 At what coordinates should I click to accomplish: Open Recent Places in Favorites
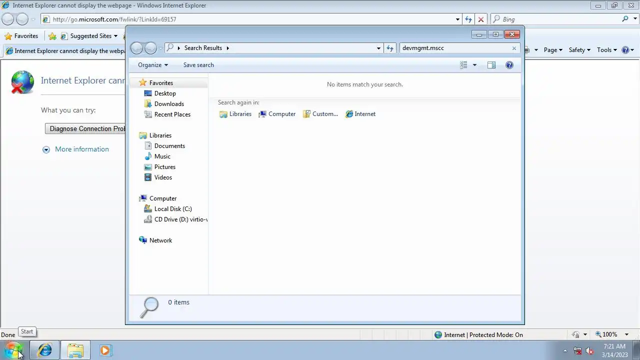coord(172,114)
